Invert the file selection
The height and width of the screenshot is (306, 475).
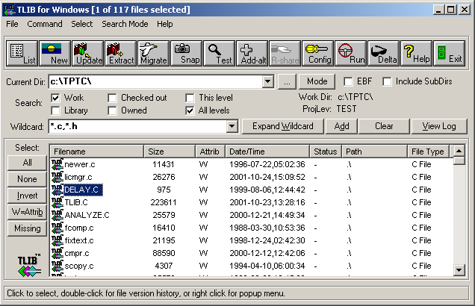click(x=28, y=196)
